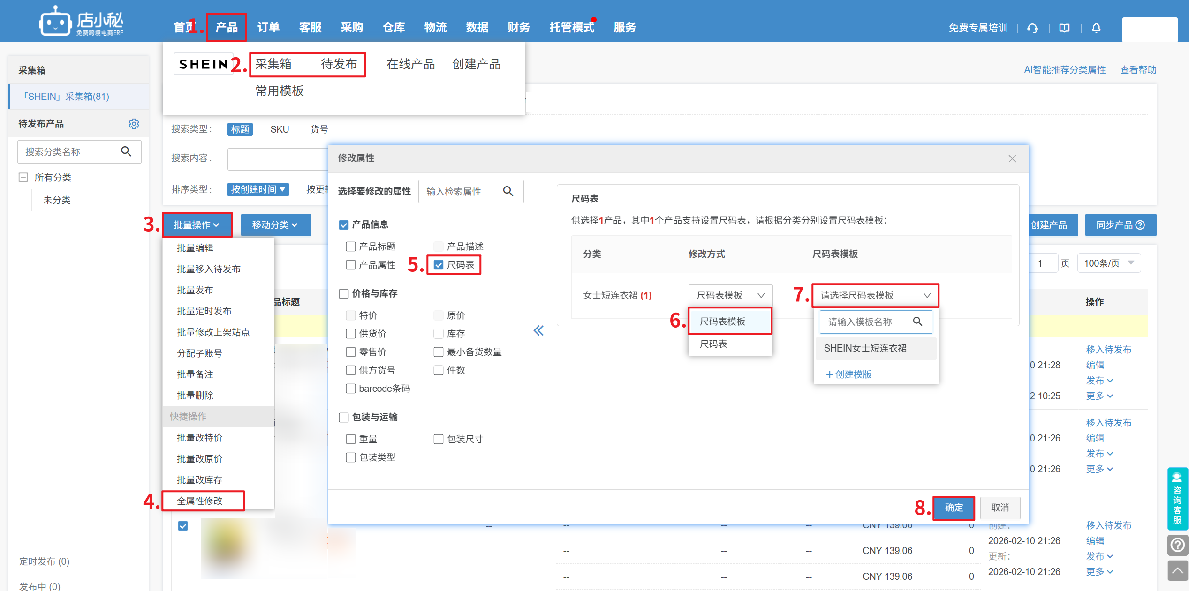
Task: Click the notification bell icon
Action: click(1096, 28)
